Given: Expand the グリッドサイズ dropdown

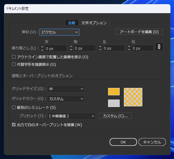Looking at the screenshot, I should (66, 89).
